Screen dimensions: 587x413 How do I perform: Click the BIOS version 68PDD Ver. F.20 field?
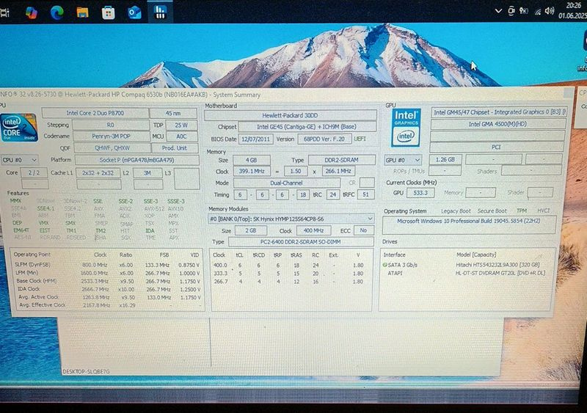324,139
